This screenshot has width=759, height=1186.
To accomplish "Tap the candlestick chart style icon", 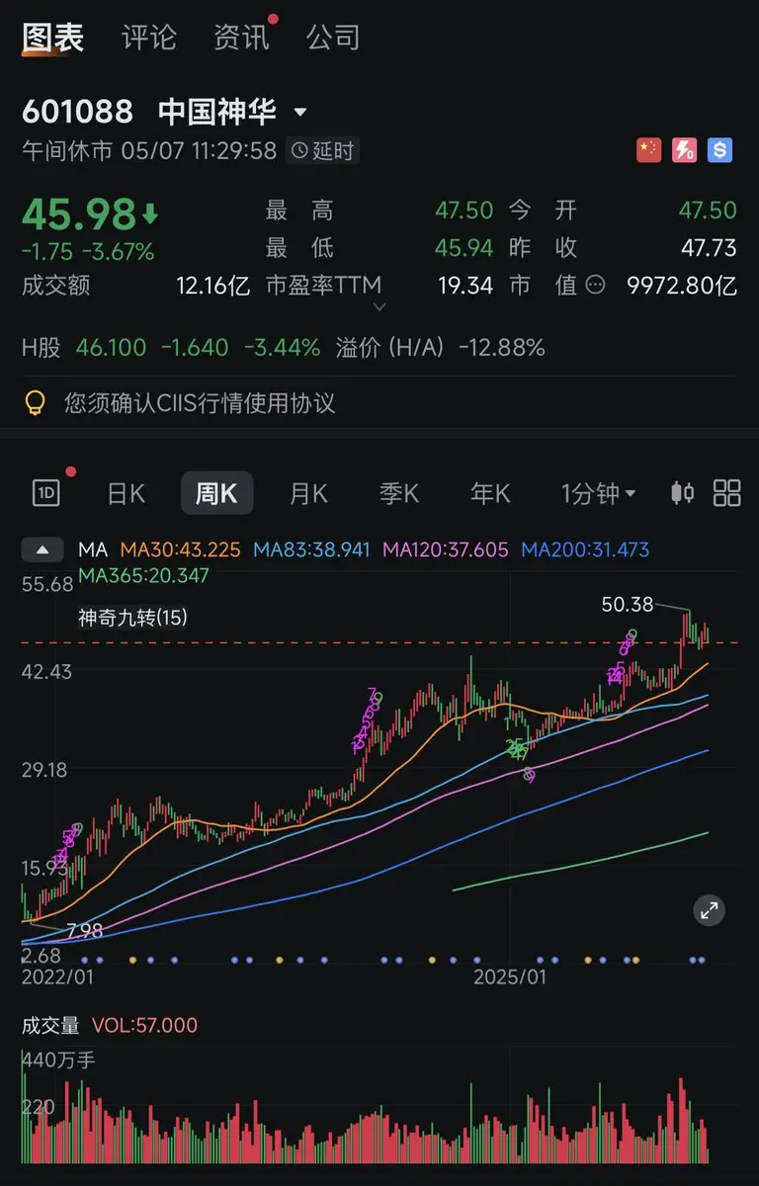I will [x=682, y=492].
